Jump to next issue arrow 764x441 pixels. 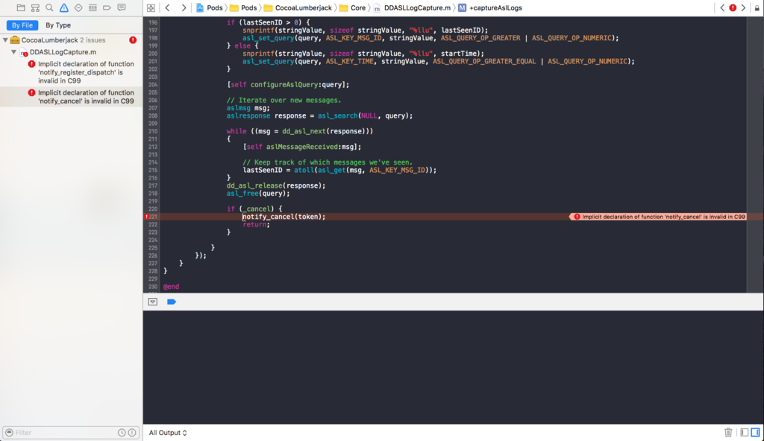[743, 7]
